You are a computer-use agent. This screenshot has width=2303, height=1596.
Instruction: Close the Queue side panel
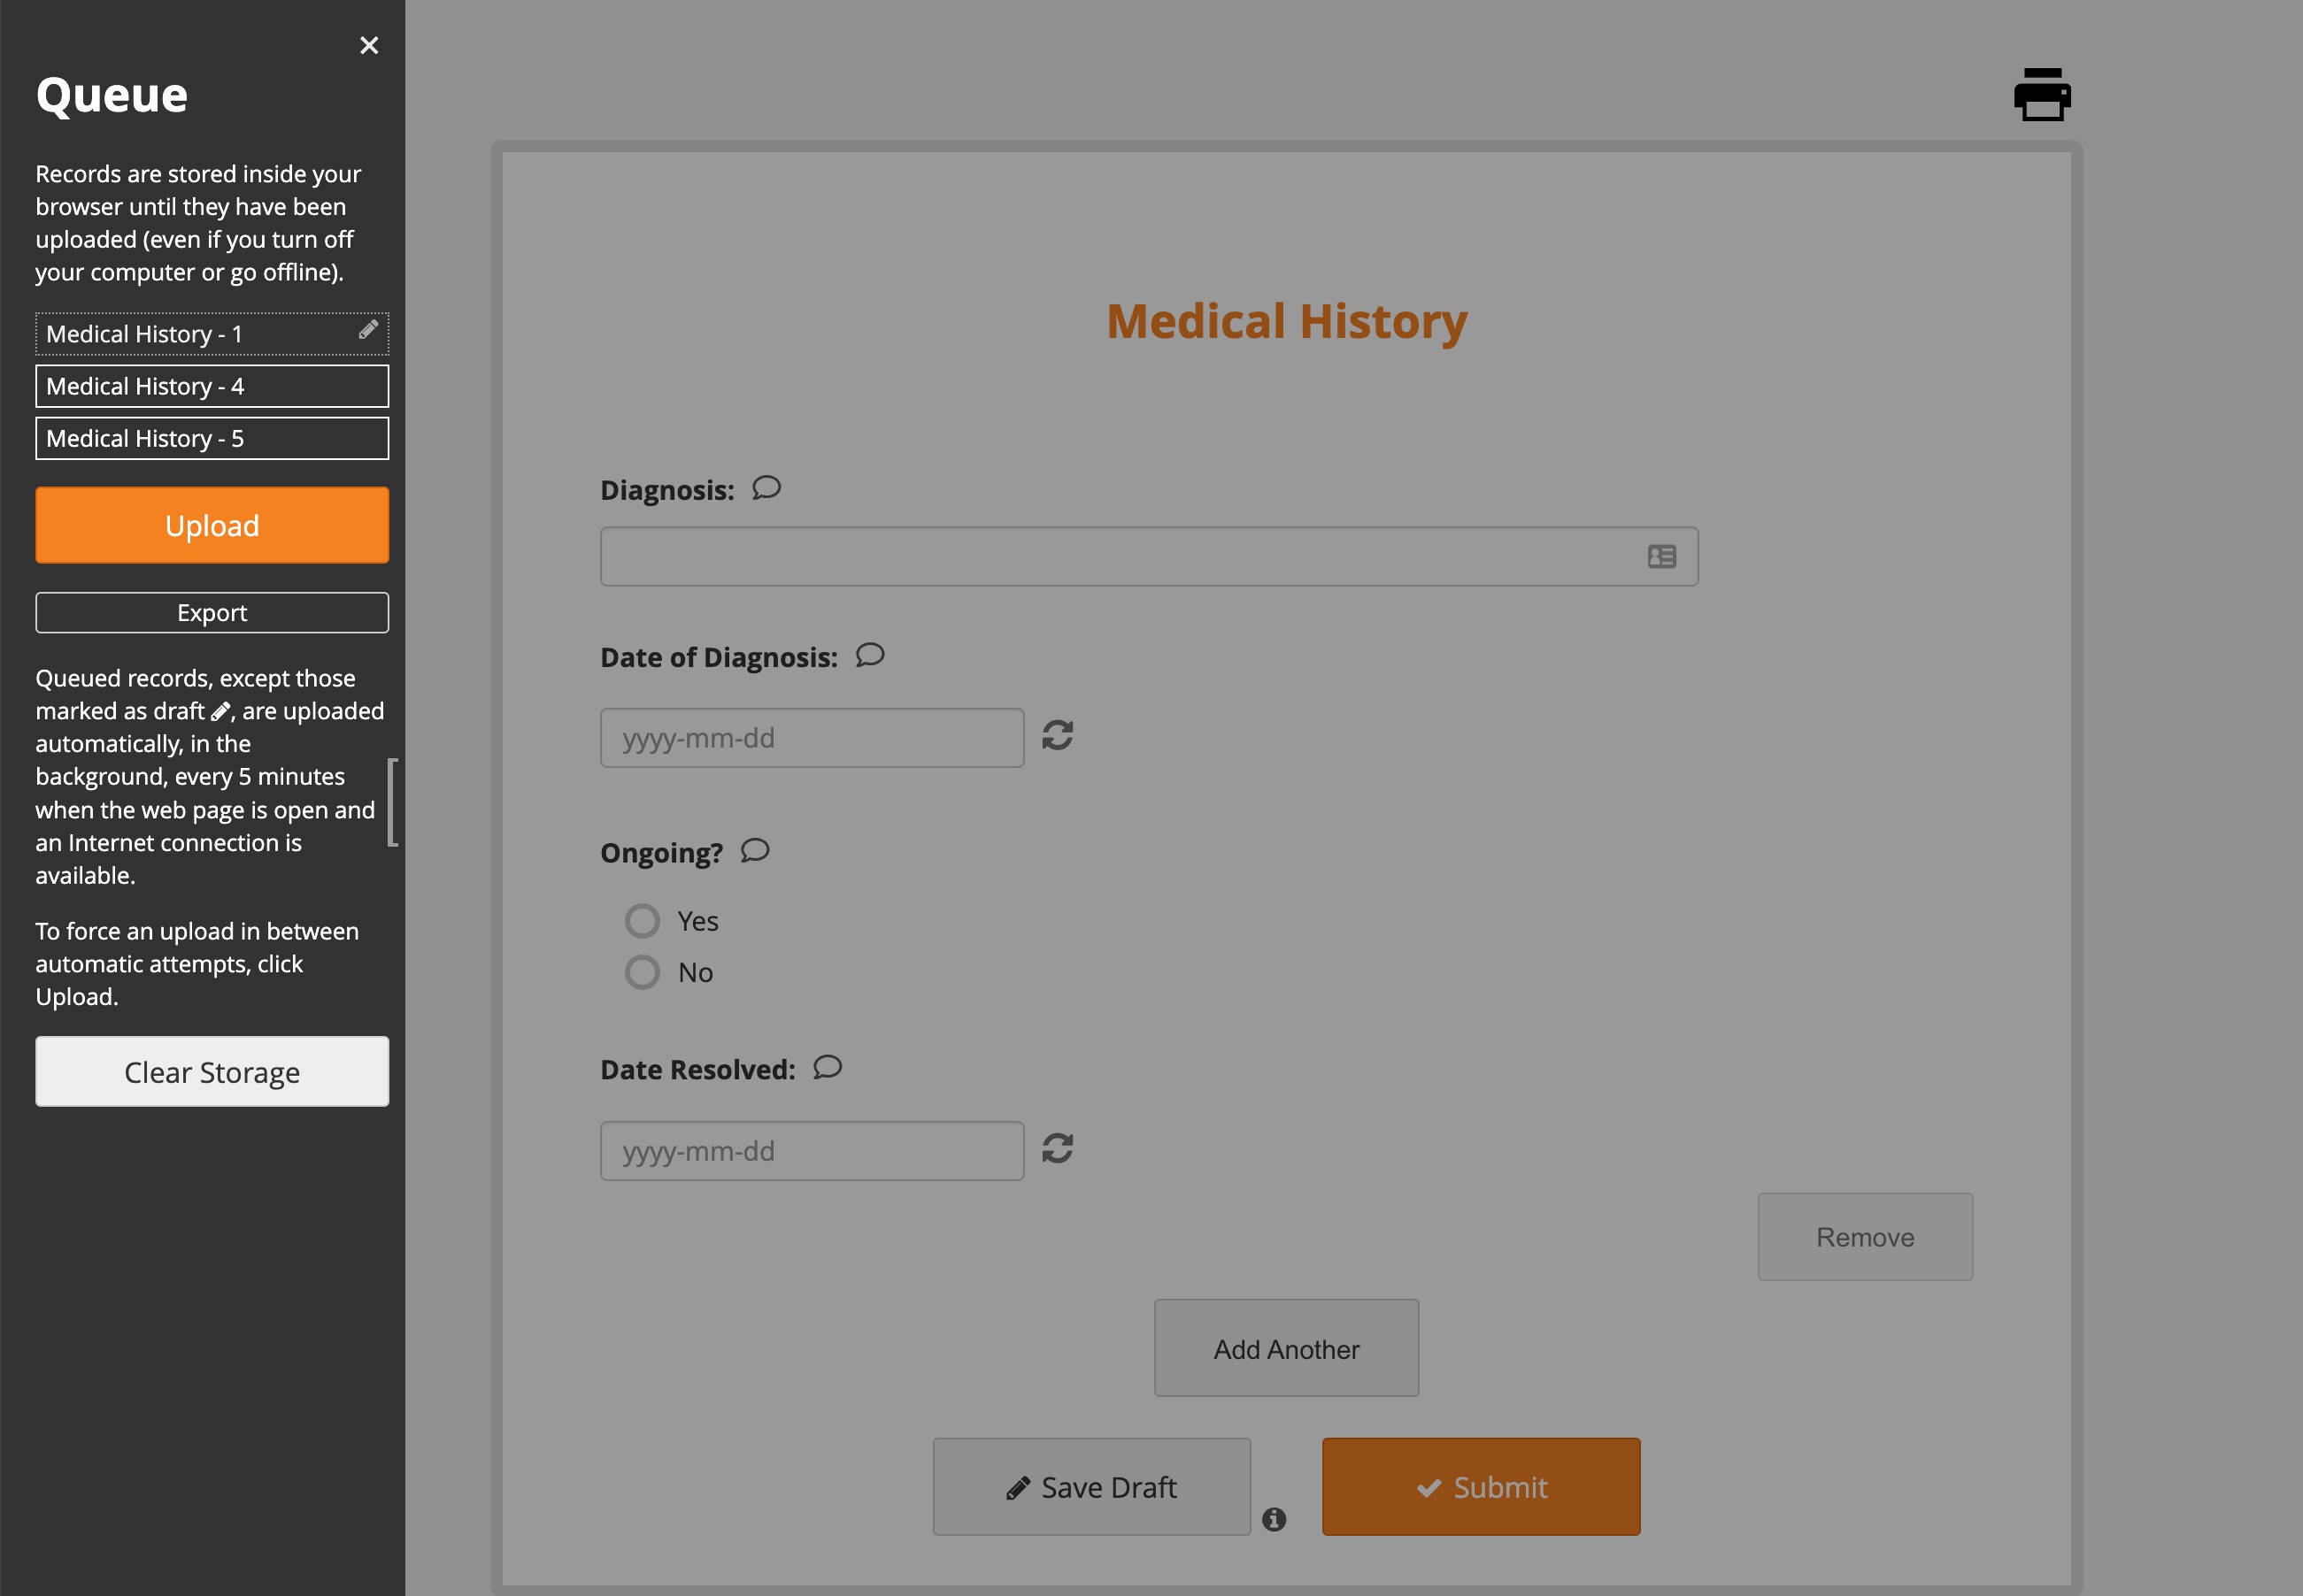[x=368, y=45]
